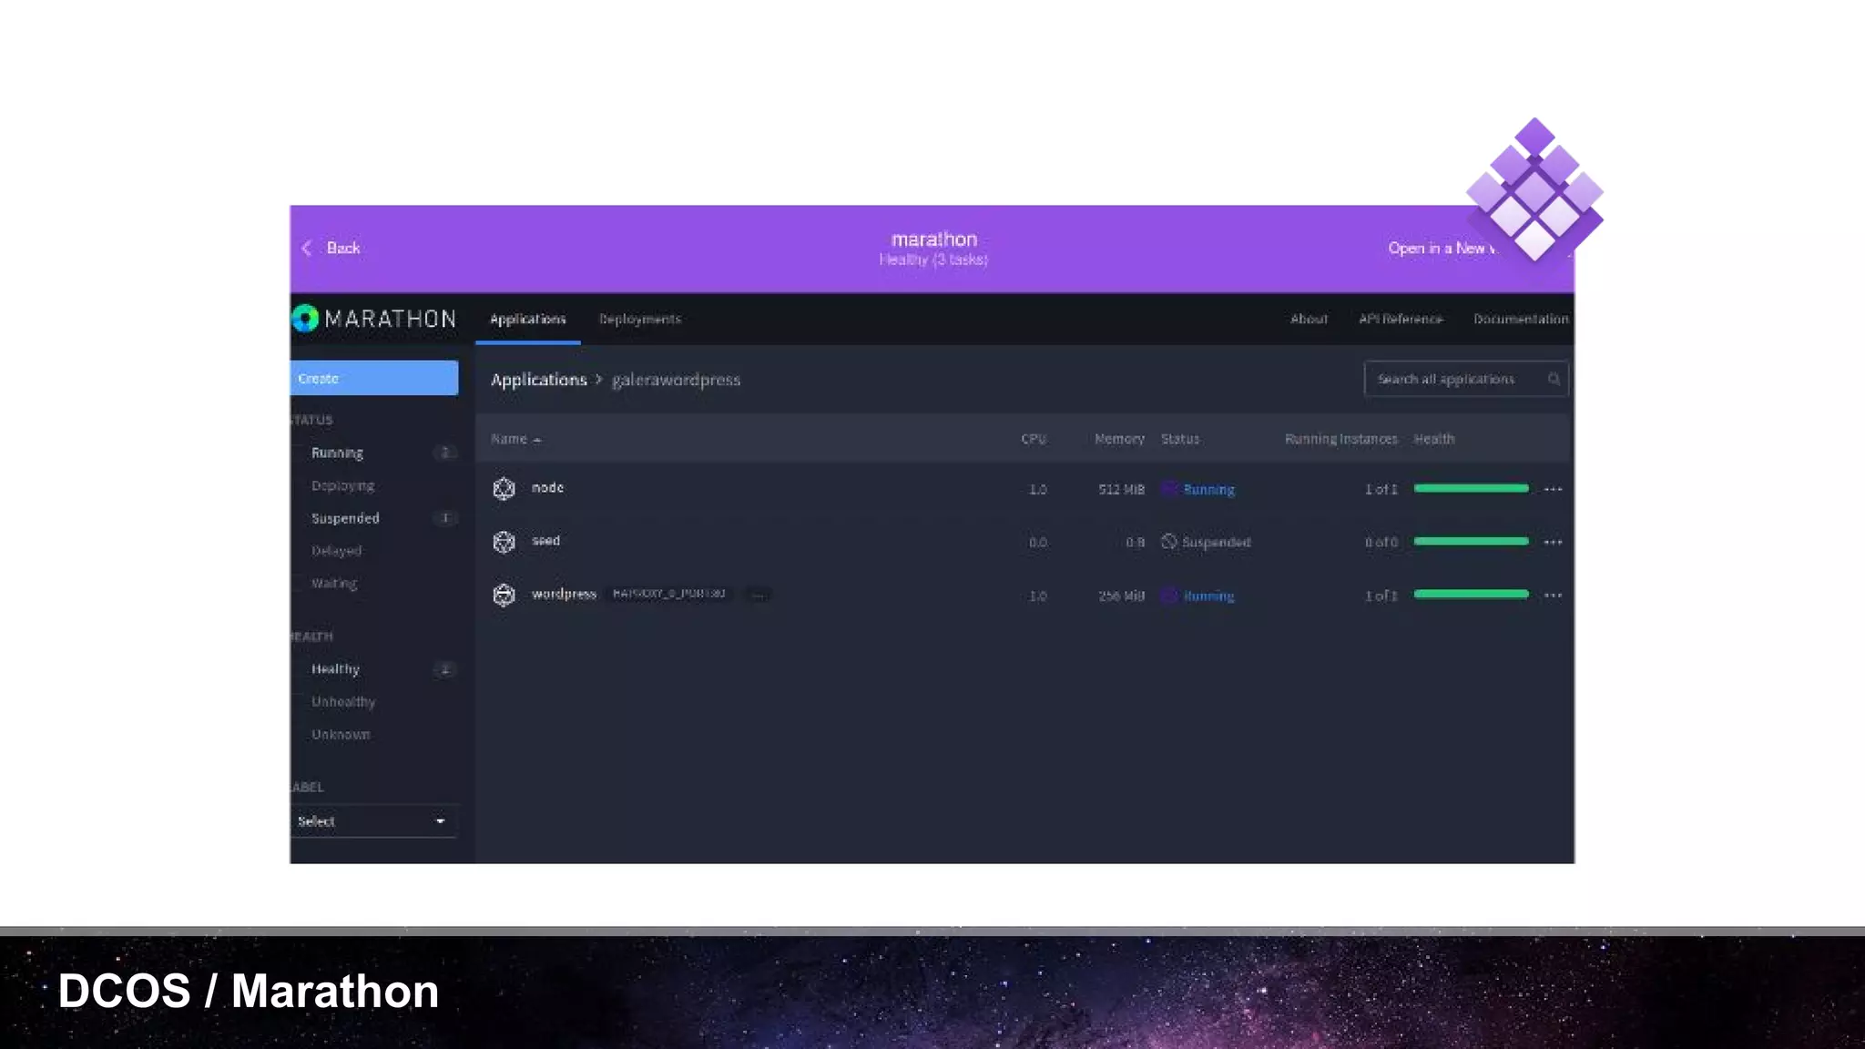Image resolution: width=1865 pixels, height=1049 pixels.
Task: Switch to the Deployments tab
Action: tap(639, 319)
